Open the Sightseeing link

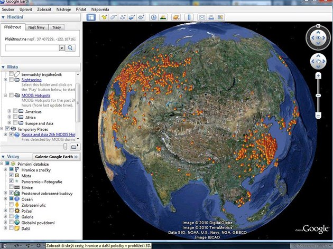click(31, 80)
